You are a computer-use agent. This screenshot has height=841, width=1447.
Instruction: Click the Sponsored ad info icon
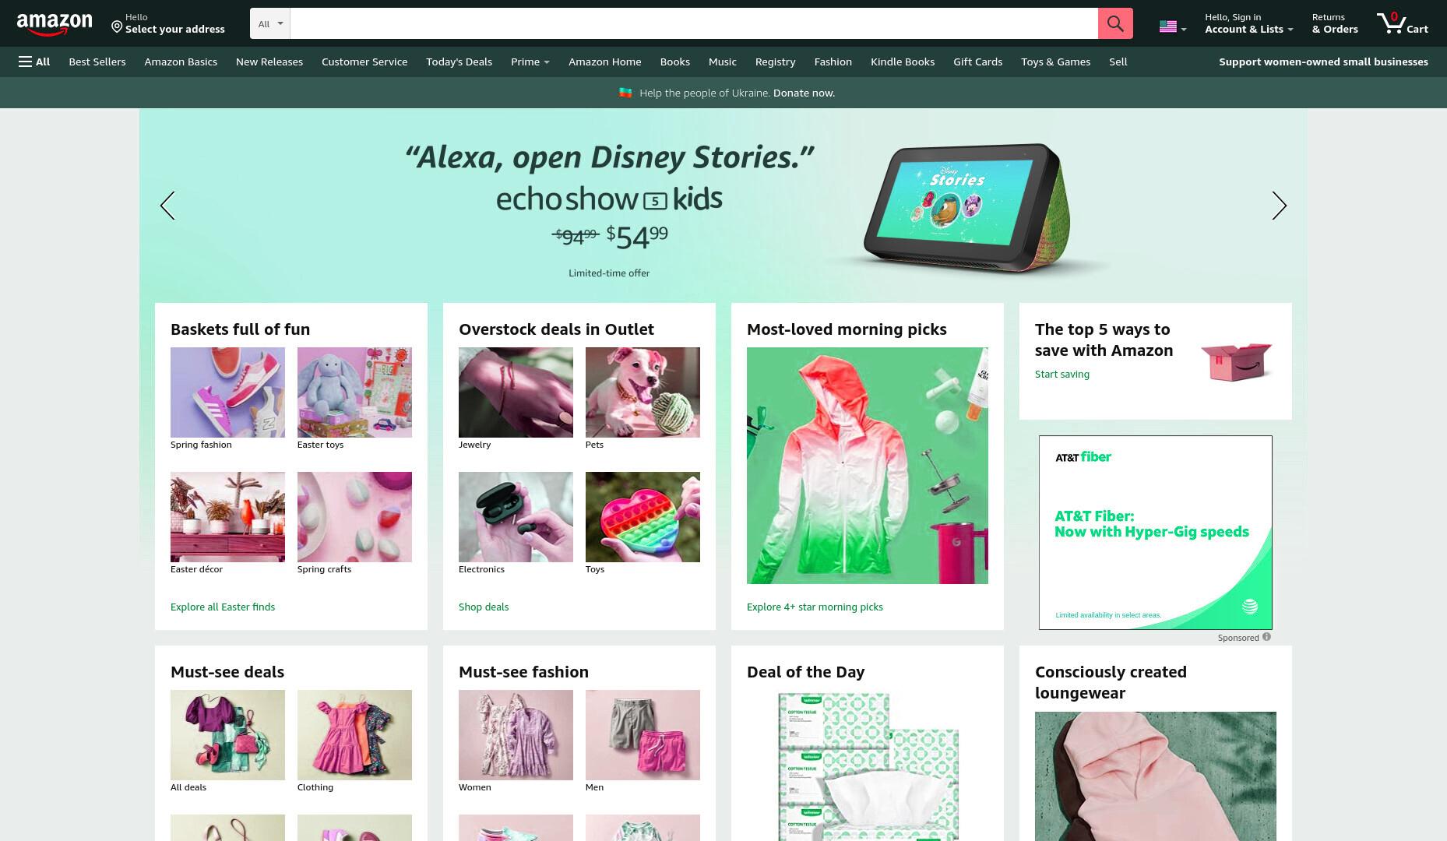(x=1266, y=637)
